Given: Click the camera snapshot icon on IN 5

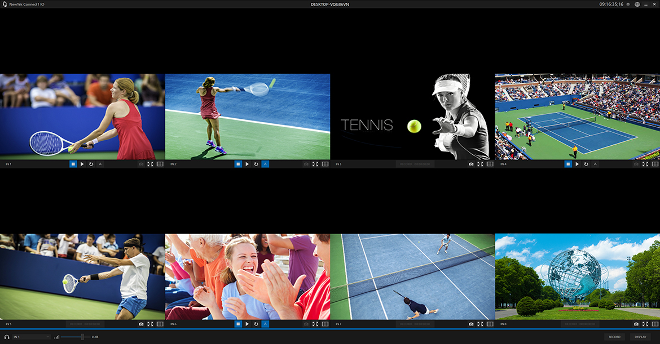Looking at the screenshot, I should [x=141, y=324].
